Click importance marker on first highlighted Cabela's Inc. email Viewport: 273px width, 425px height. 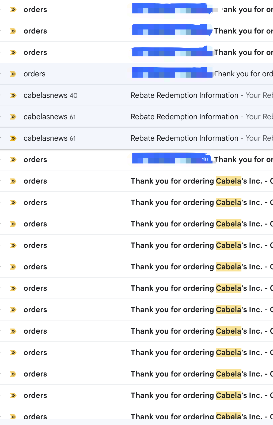tap(13, 181)
